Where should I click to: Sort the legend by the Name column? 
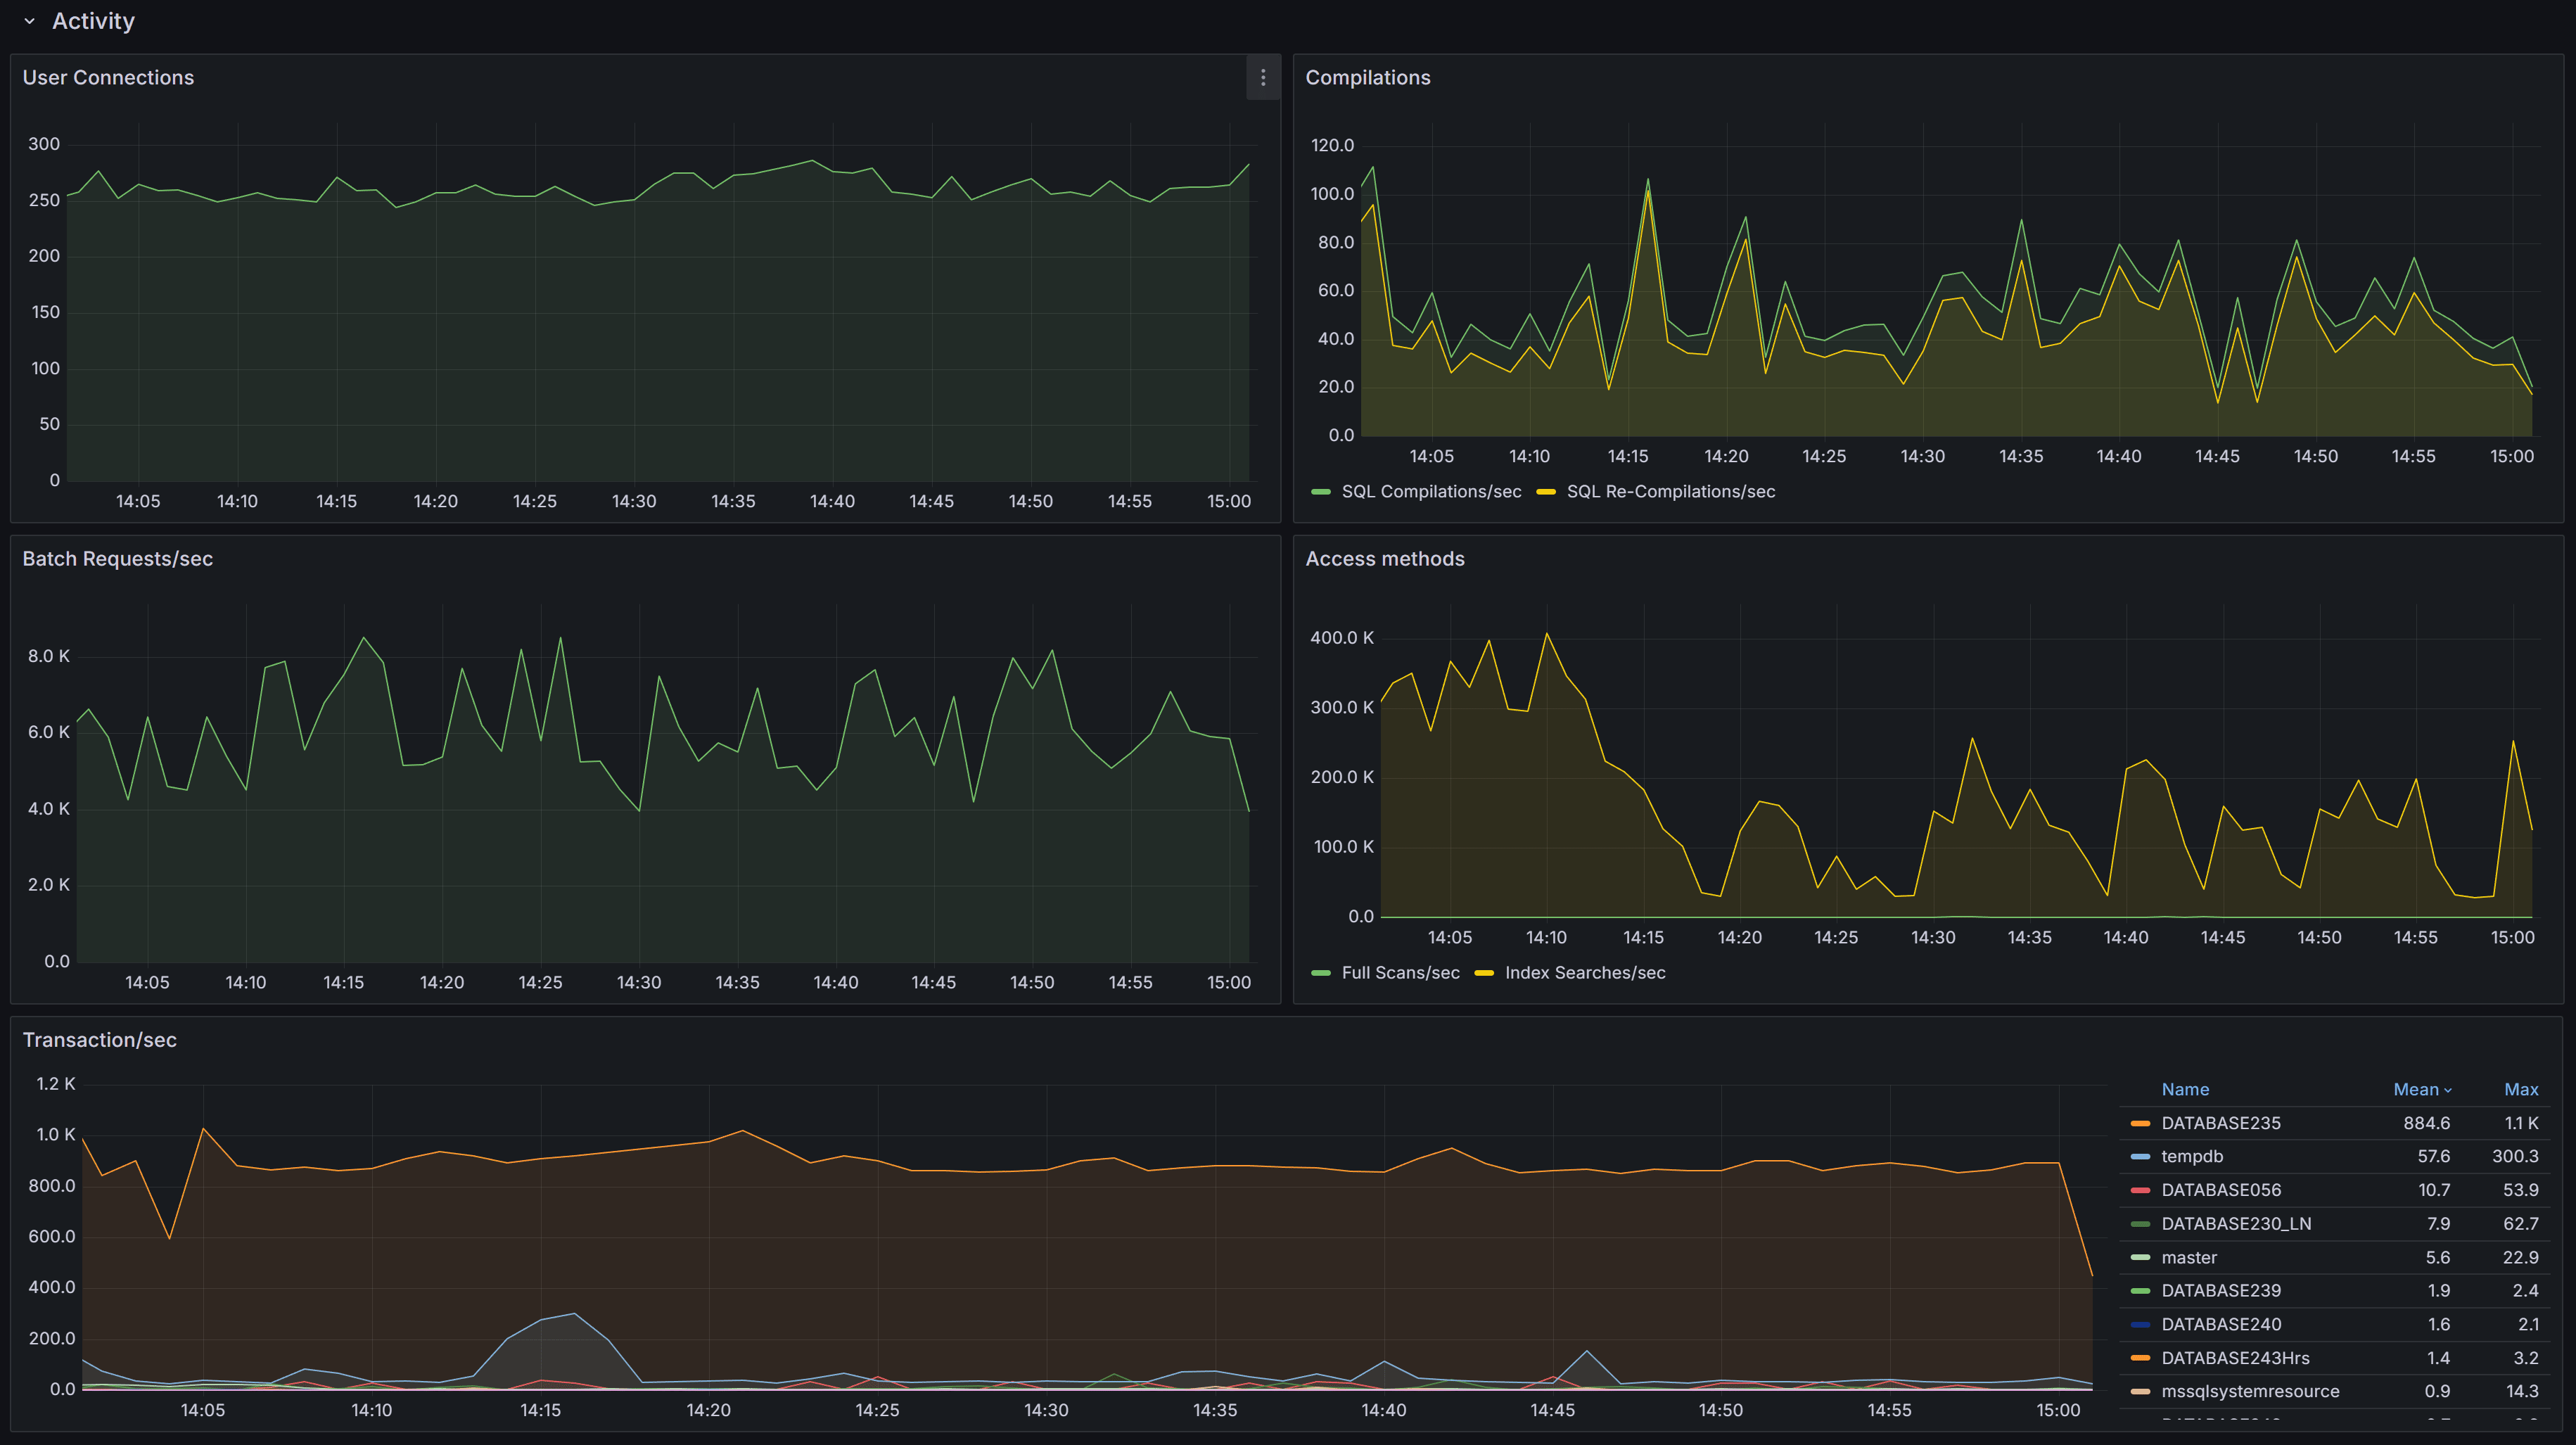[x=2185, y=1089]
